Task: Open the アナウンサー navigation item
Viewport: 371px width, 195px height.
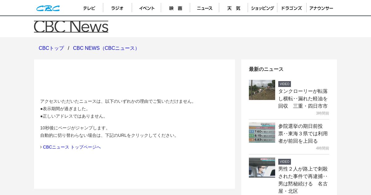Action: 321,8
